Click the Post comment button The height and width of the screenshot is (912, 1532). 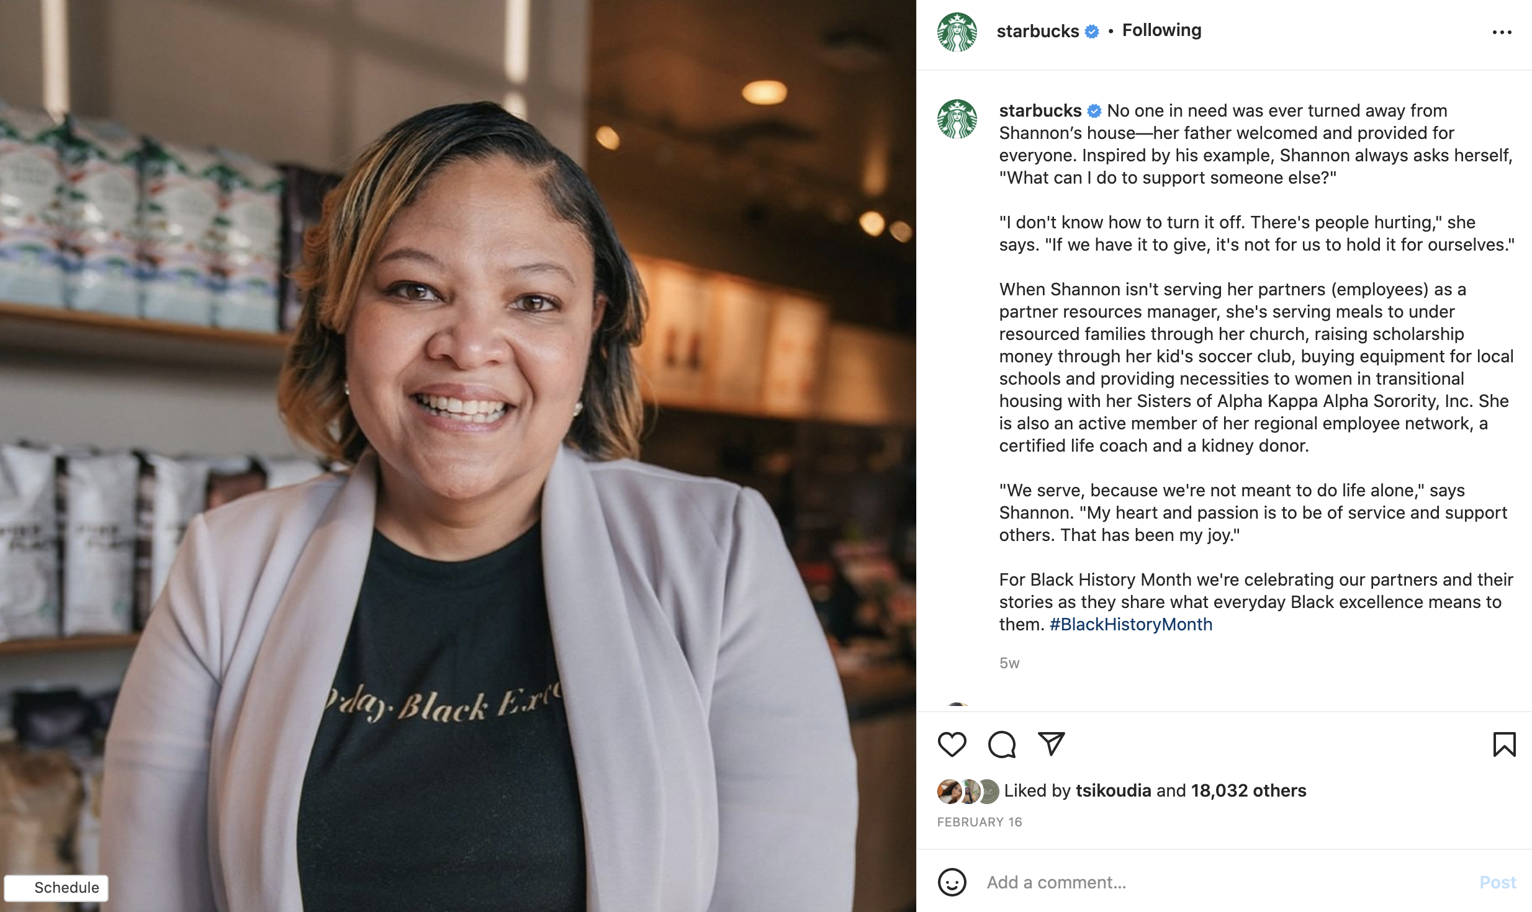[1497, 882]
